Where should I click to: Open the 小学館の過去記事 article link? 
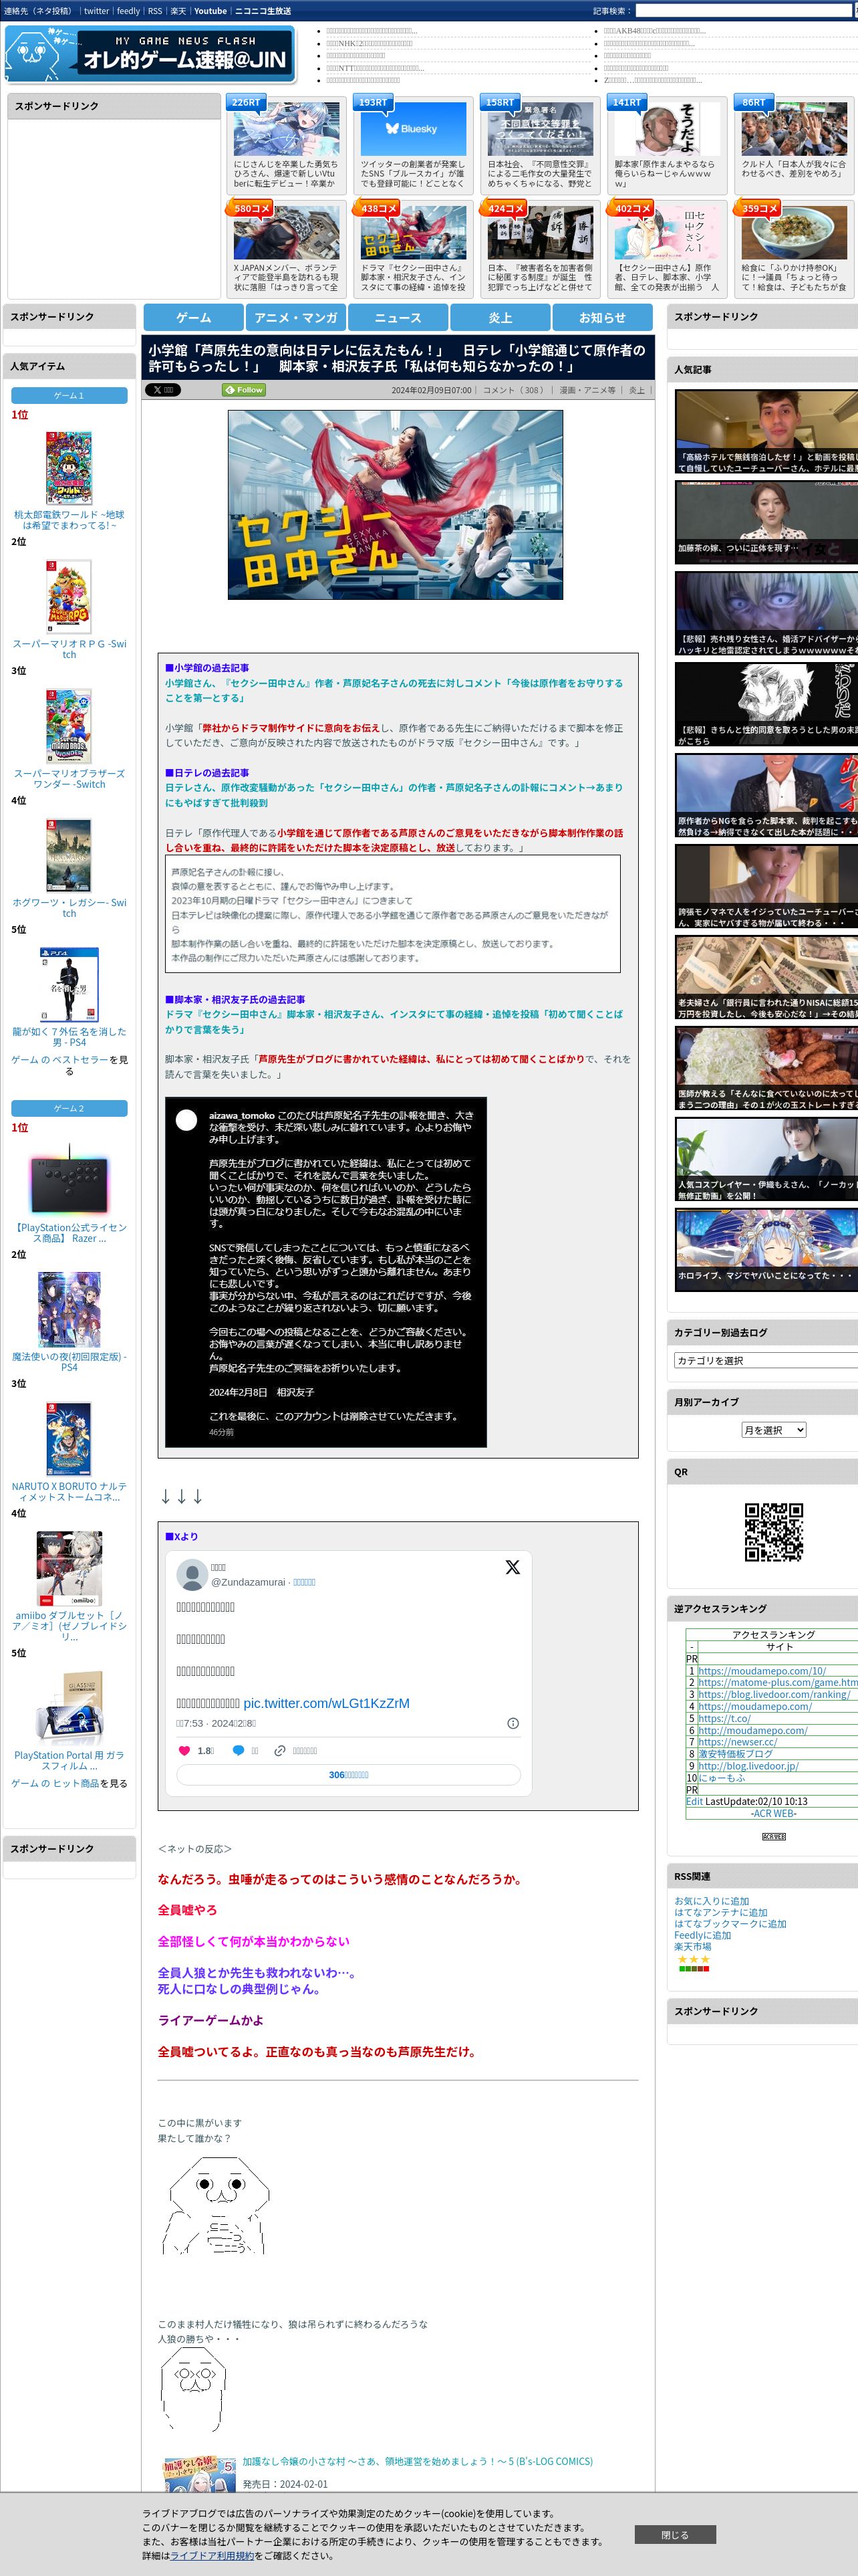coord(394,690)
